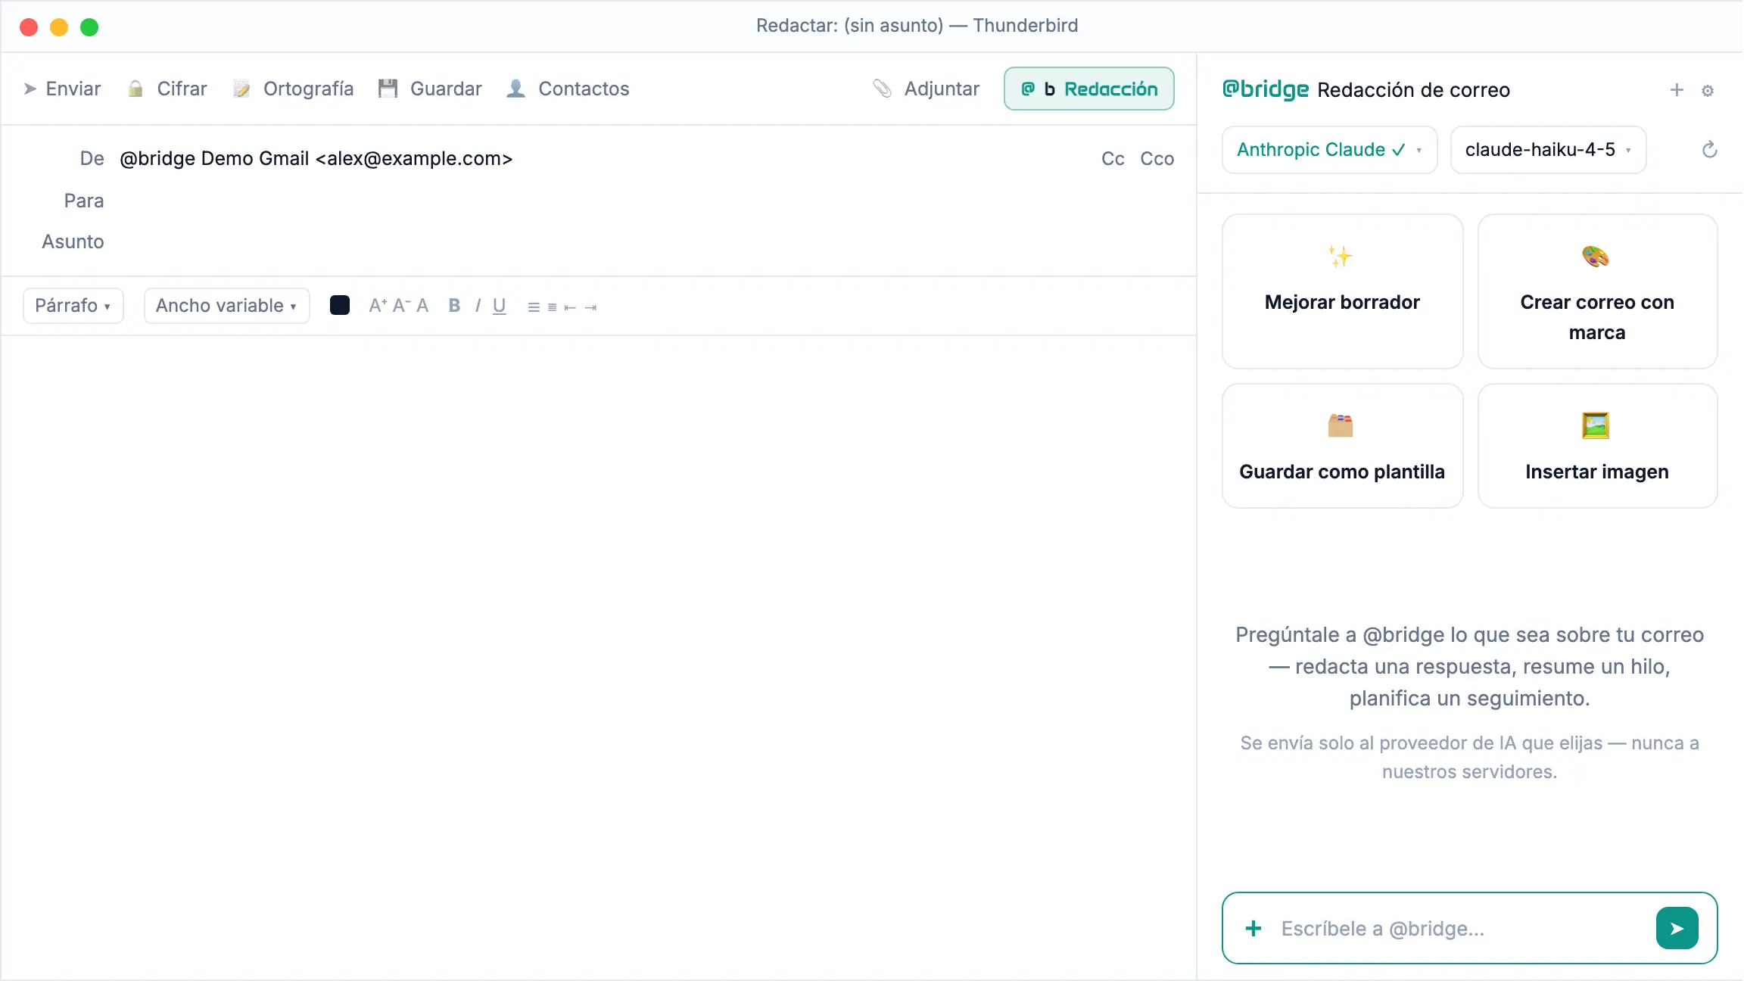Click into the empty message body
Screen dimensions: 1744x981
pos(598,657)
